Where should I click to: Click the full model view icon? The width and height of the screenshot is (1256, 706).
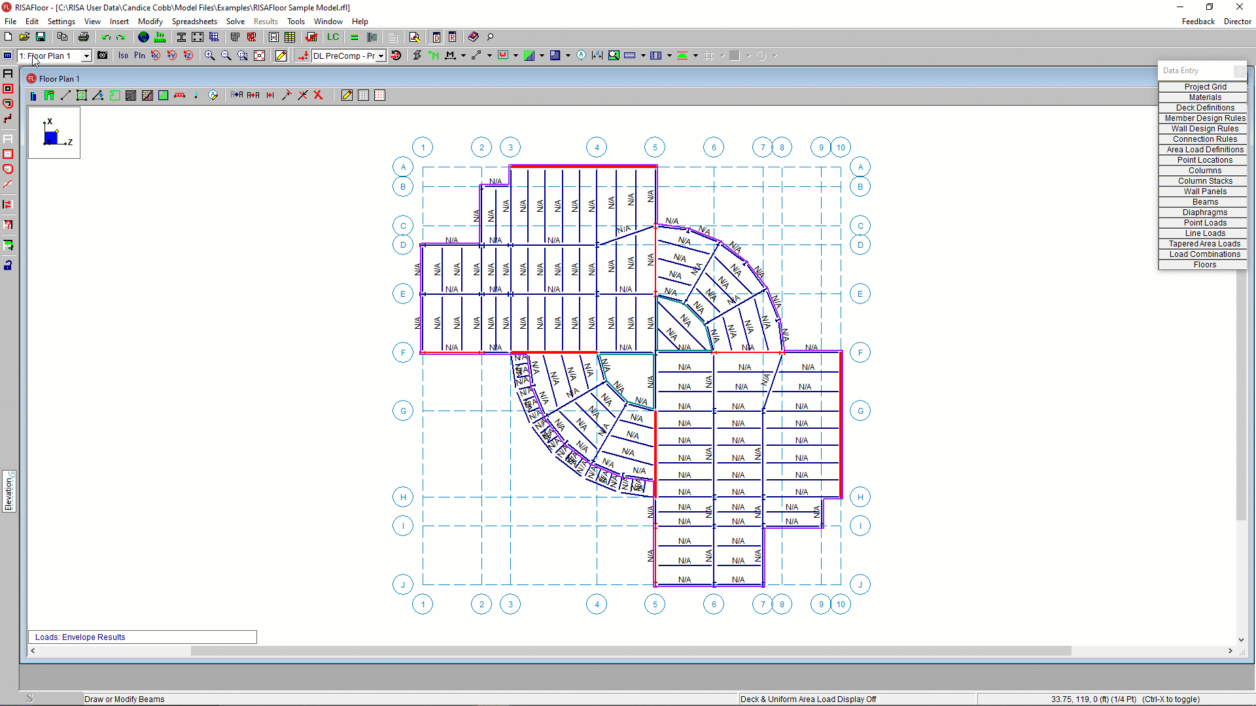coord(259,56)
